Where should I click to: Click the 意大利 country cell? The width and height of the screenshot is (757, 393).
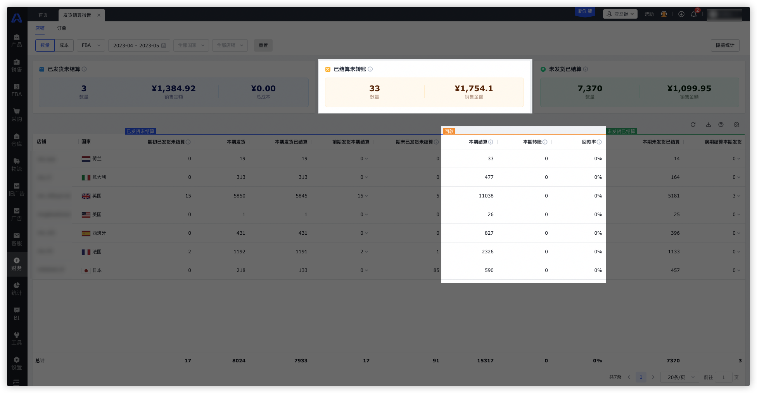tap(94, 177)
